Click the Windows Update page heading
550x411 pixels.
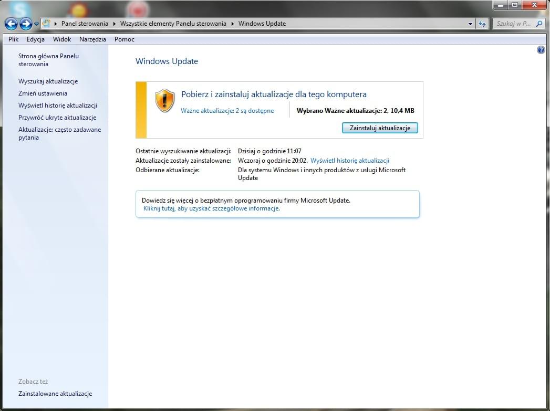(167, 61)
